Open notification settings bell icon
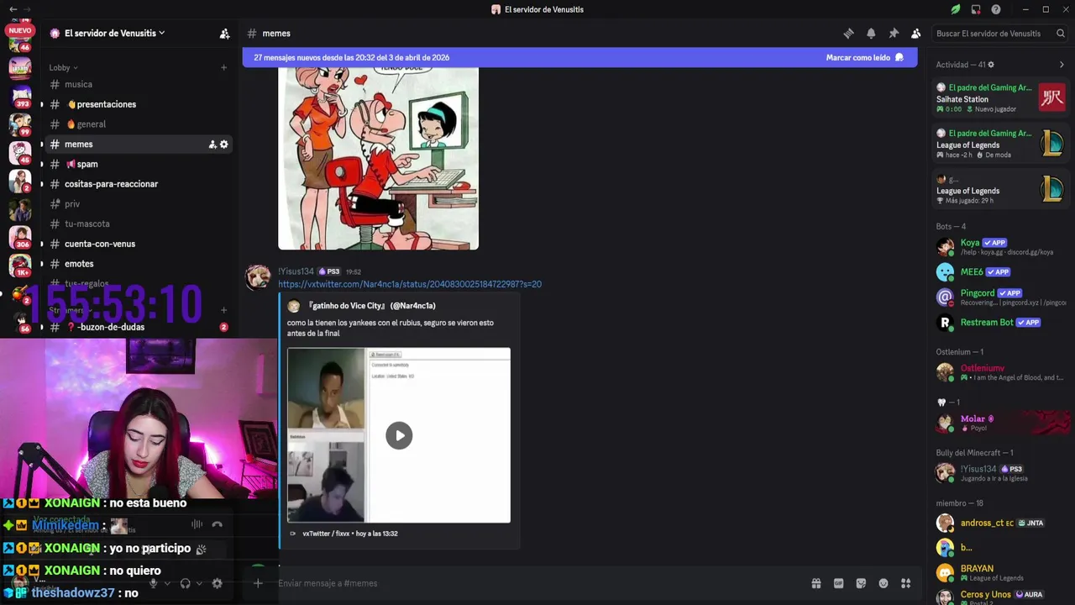 [871, 34]
